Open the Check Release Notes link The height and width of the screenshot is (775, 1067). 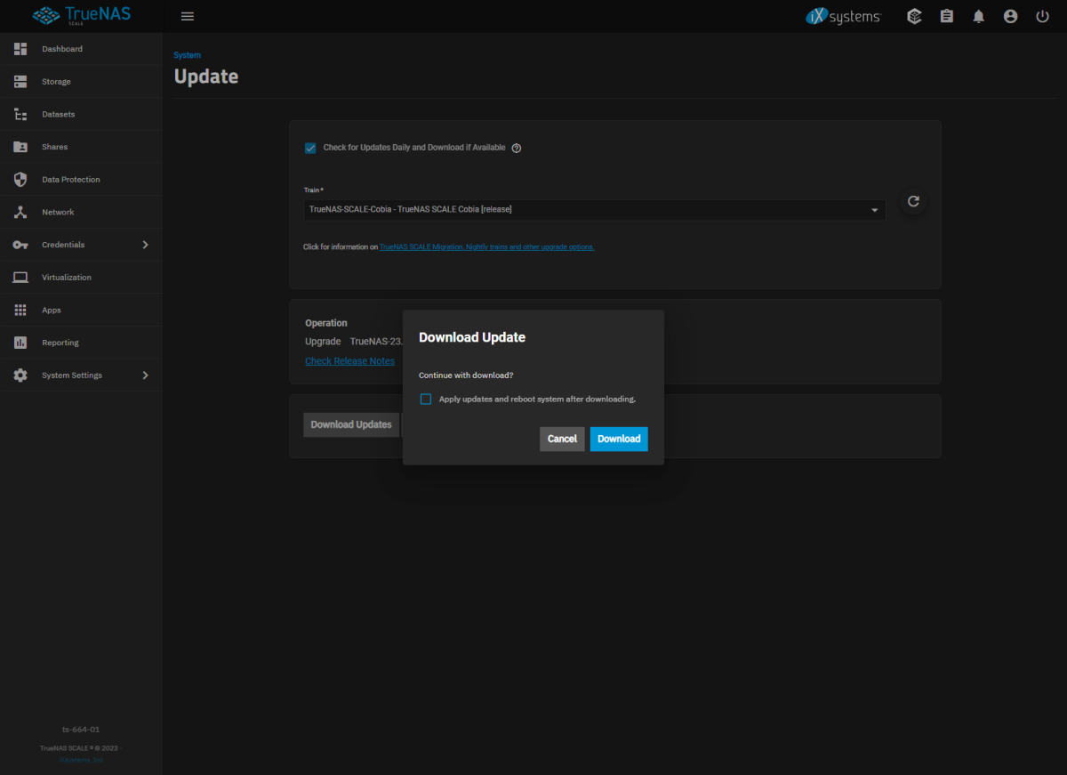349,361
